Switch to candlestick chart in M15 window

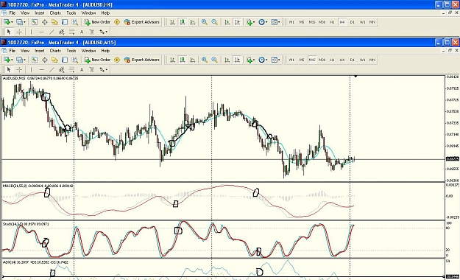(183, 60)
